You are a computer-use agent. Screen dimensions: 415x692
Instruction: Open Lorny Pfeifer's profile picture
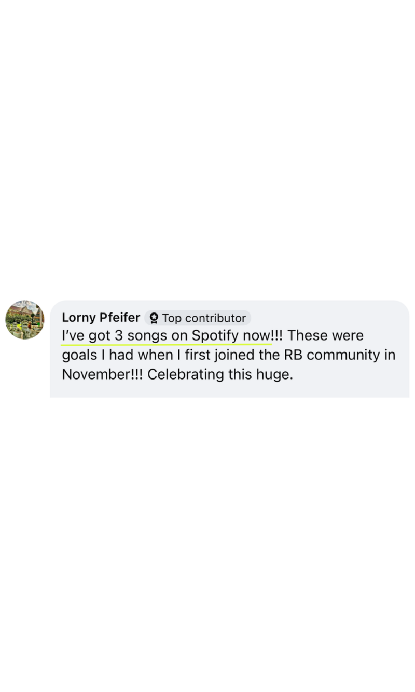click(24, 319)
